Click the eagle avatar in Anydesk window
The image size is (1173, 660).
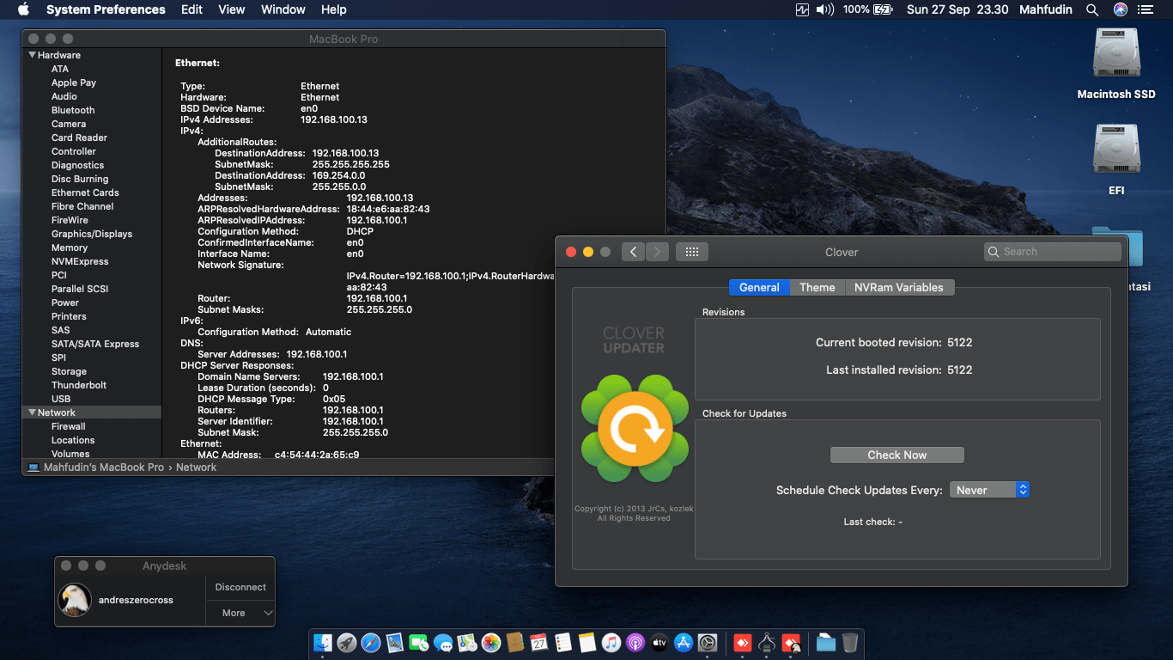pos(75,600)
